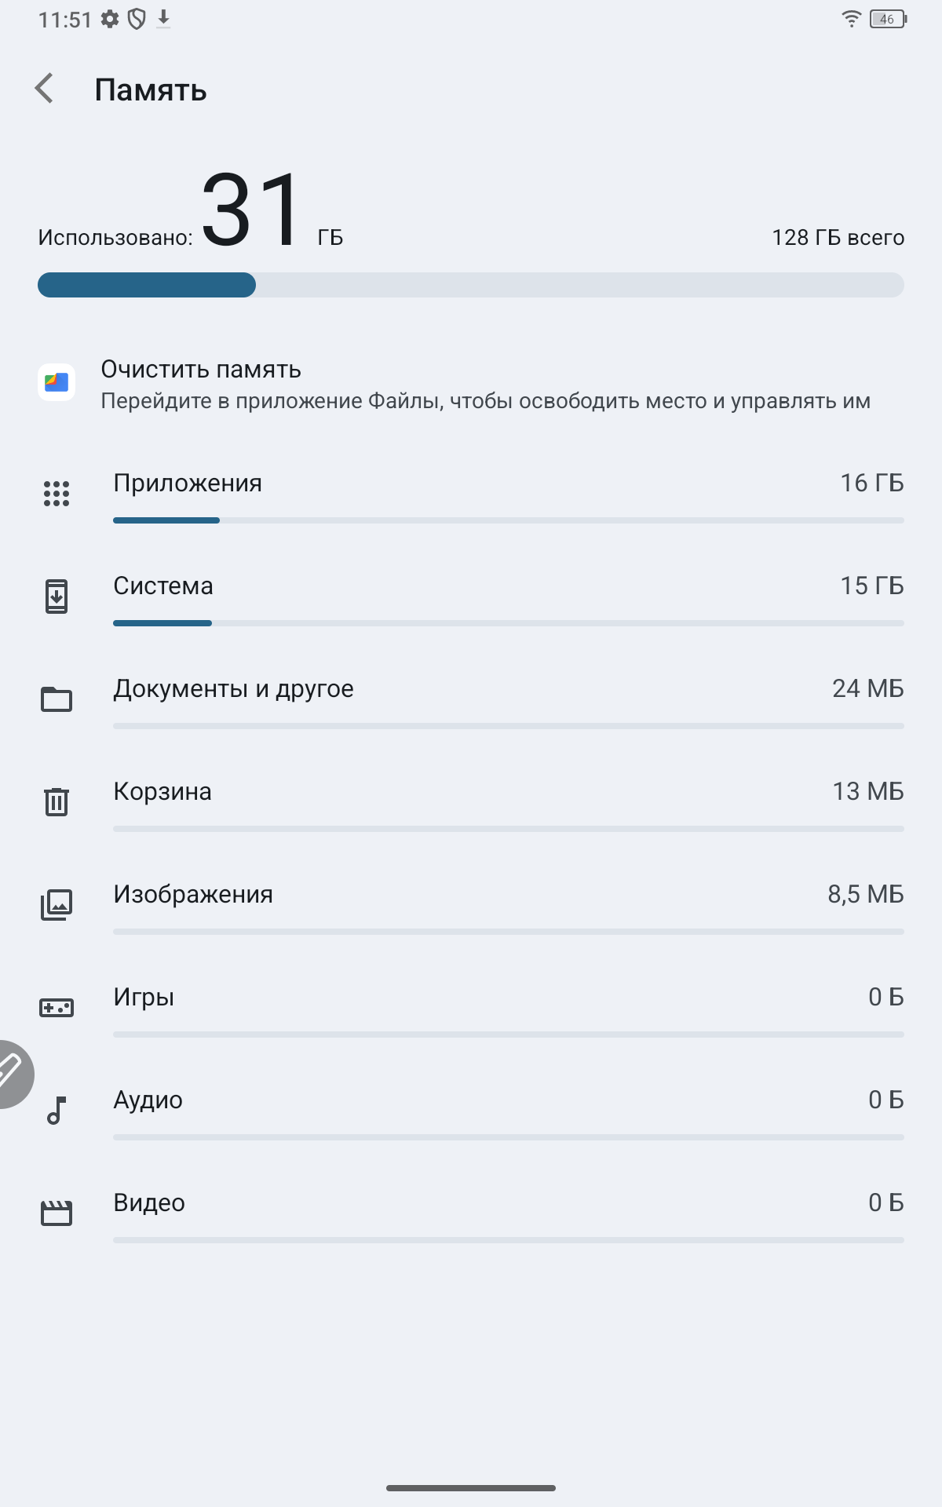942x1507 pixels.
Task: Tap the Аудио music note icon
Action: tap(57, 1111)
